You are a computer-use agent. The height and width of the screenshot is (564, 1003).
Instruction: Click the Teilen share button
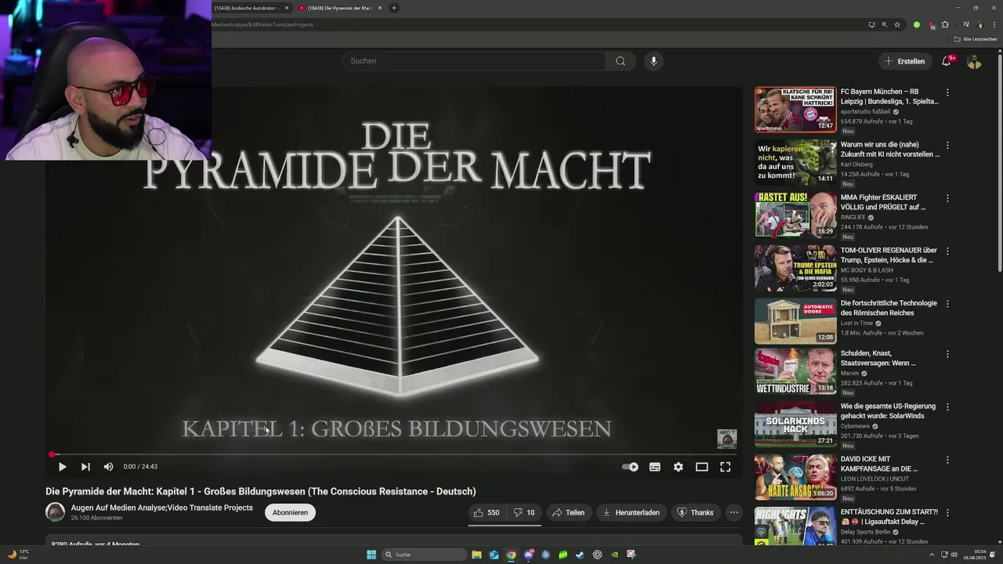[x=568, y=512]
